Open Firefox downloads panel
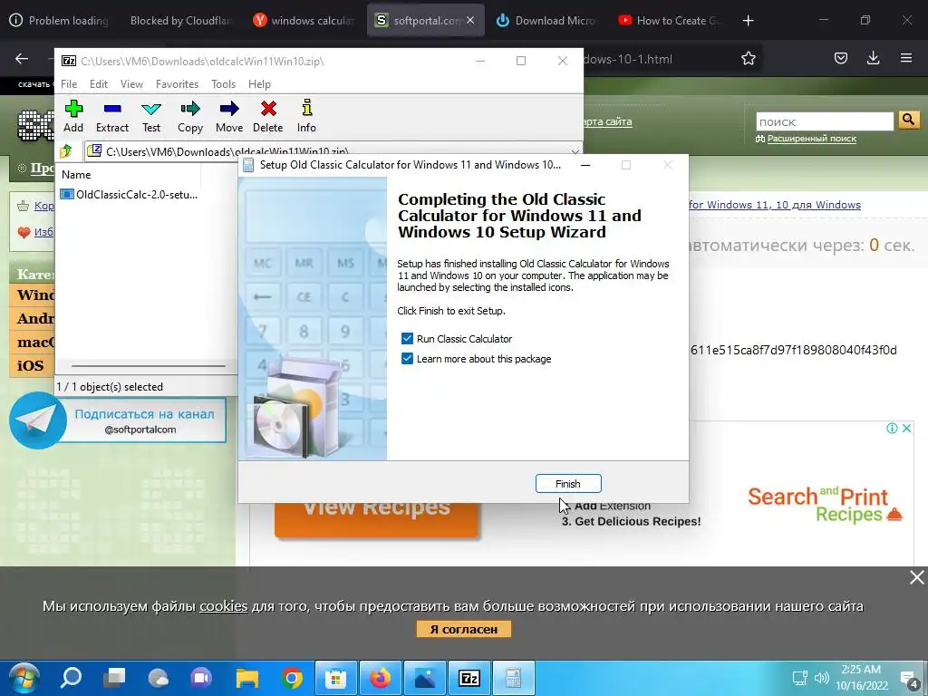Image resolution: width=928 pixels, height=696 pixels. [873, 58]
